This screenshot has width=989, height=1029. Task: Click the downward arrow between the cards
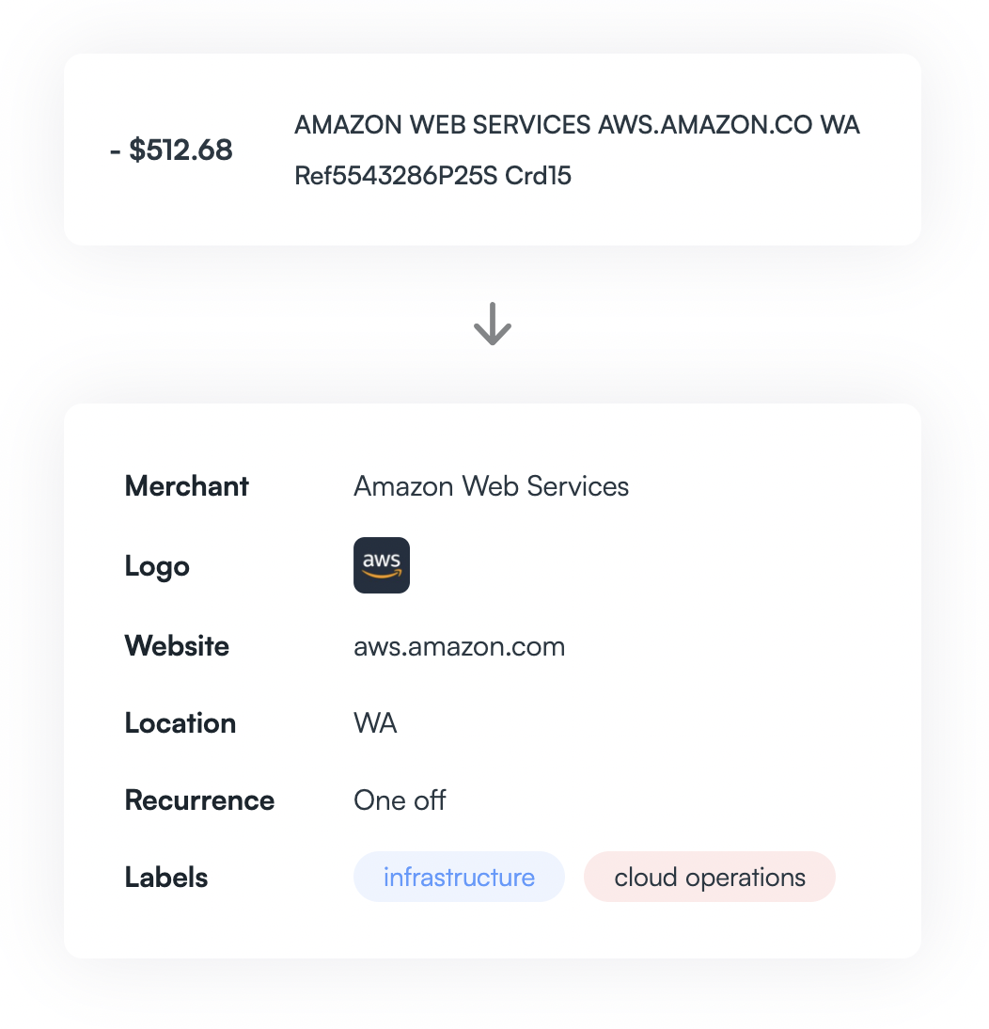pos(492,325)
